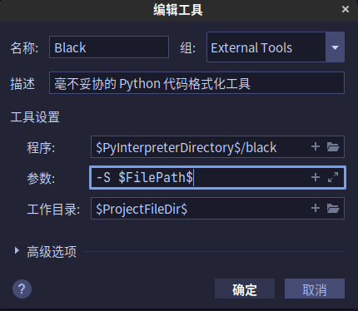This screenshot has width=358, height=311.
Task: Click into the 描述 description field
Action: point(196,83)
